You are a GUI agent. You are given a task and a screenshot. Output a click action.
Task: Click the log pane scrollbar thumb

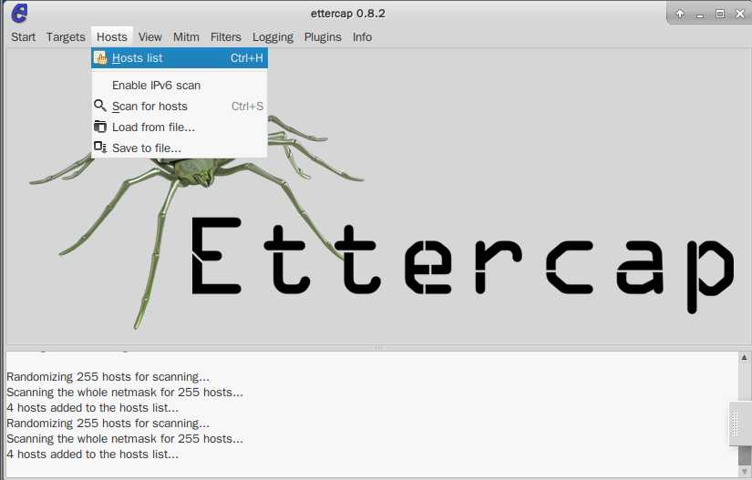744,455
